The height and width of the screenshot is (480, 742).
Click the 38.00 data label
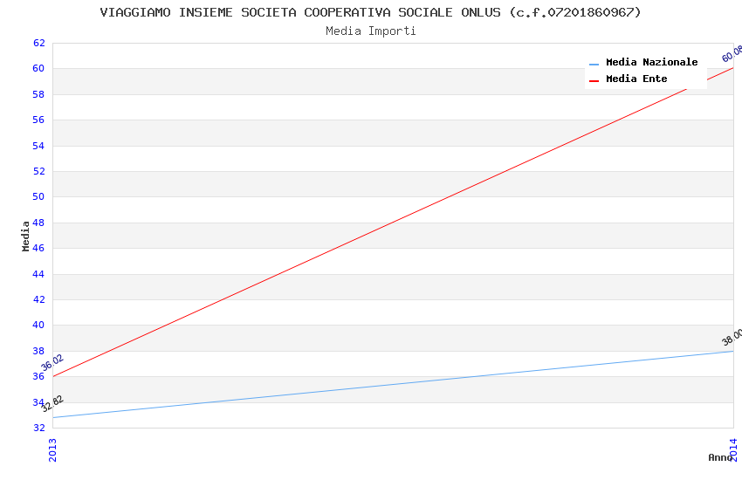[732, 338]
